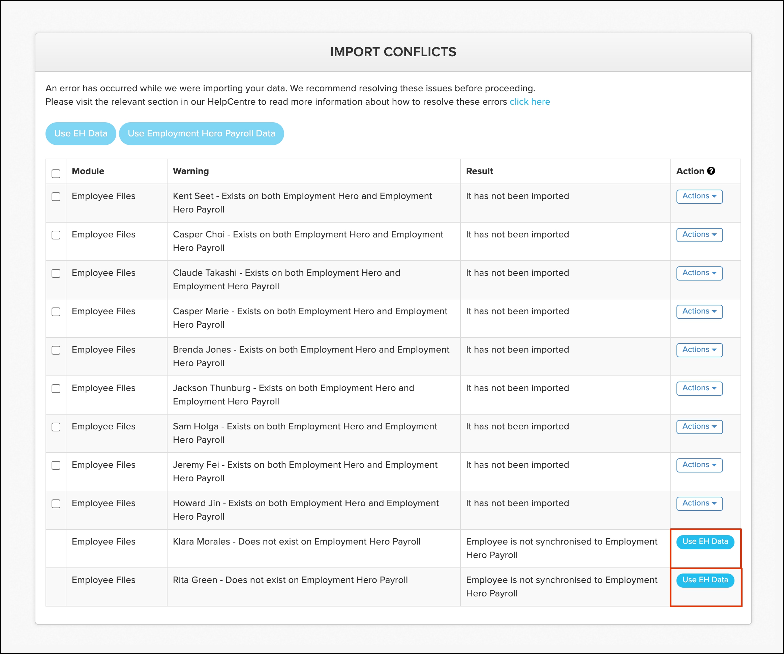Viewport: 784px width, 654px height.
Task: Open the HelpCentre 'click here' link
Action: 530,102
